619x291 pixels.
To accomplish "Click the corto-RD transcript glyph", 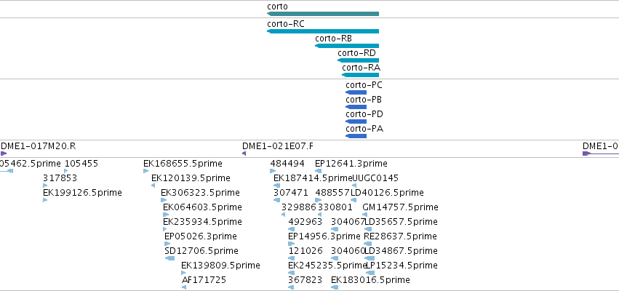I will [358, 60].
